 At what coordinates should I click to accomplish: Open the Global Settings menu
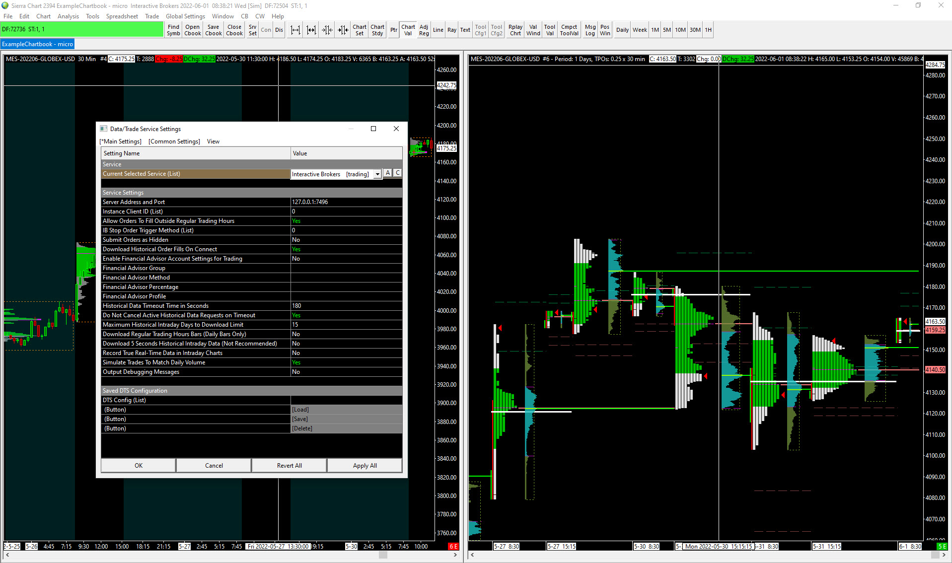(x=185, y=16)
